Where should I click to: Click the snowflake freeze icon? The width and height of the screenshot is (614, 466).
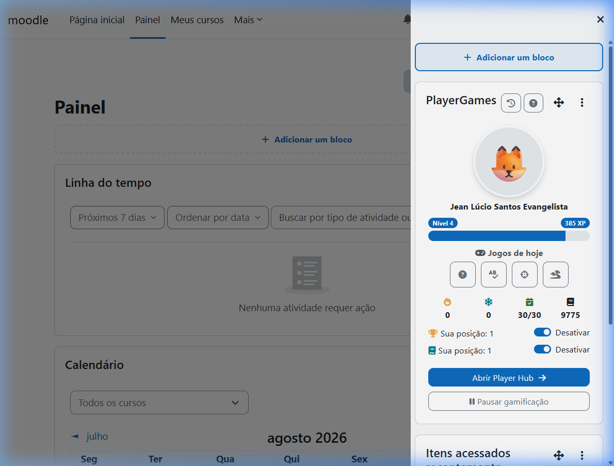tap(488, 302)
